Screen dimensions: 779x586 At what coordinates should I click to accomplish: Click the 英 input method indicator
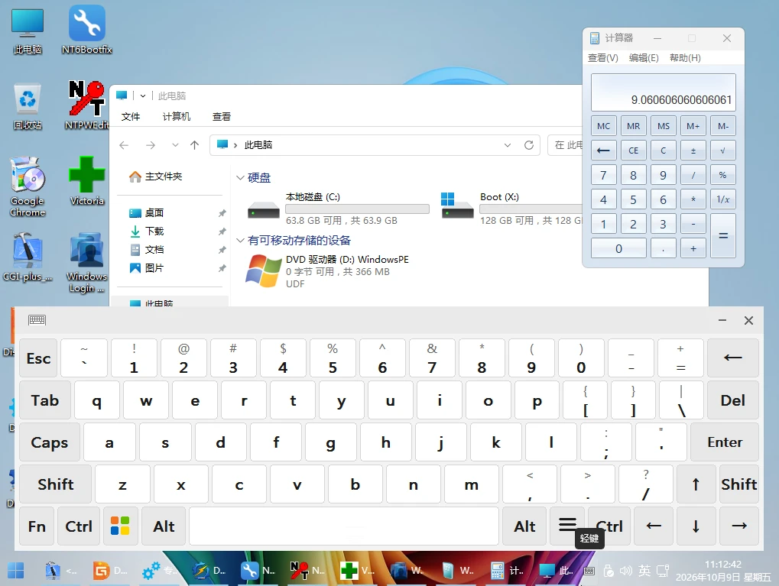point(644,571)
